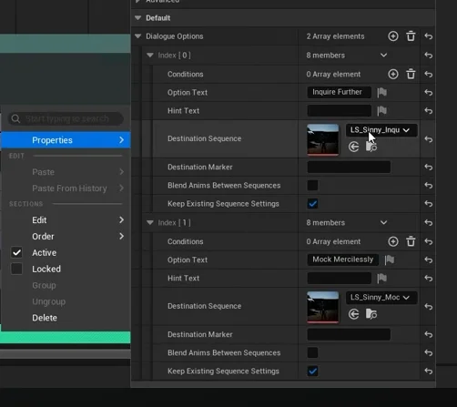Collapse Index [0] element
Viewport: 457px width, 407px height.
pos(150,56)
